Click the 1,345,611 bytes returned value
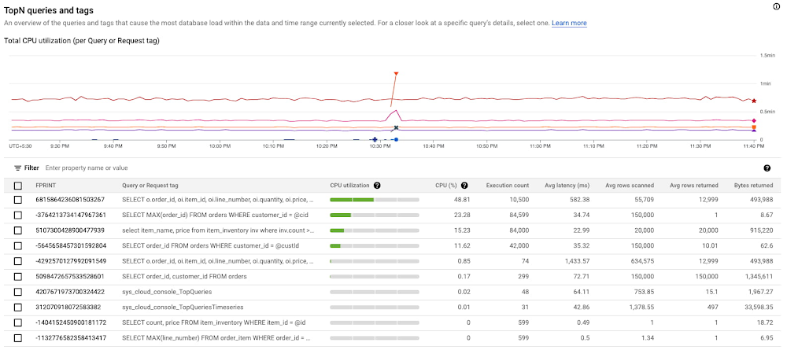787x350 pixels. click(x=758, y=276)
